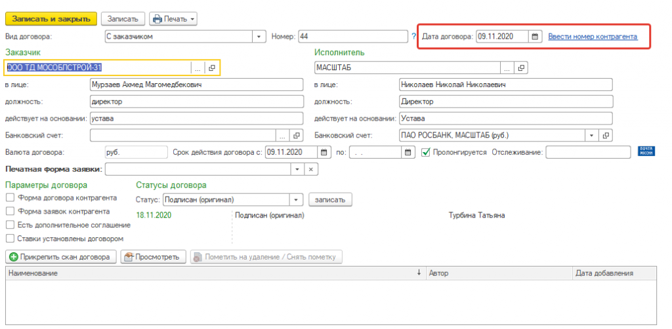Click executor в лице field Николаев
672x329 pixels.
(x=506, y=85)
